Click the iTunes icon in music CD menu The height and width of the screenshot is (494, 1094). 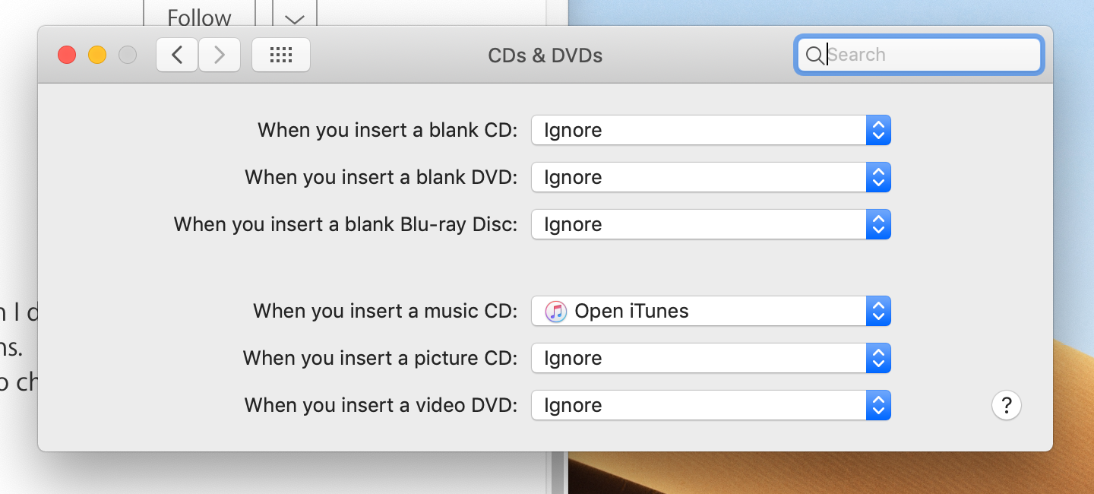click(556, 311)
